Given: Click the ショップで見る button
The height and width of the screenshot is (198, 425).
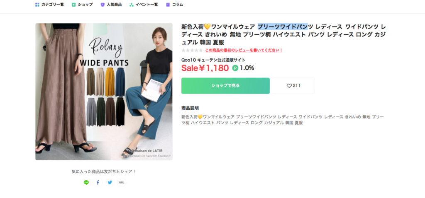Looking at the screenshot, I should [x=225, y=86].
